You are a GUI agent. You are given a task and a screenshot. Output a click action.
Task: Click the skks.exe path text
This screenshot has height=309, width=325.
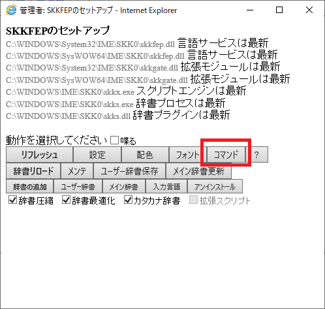70,105
